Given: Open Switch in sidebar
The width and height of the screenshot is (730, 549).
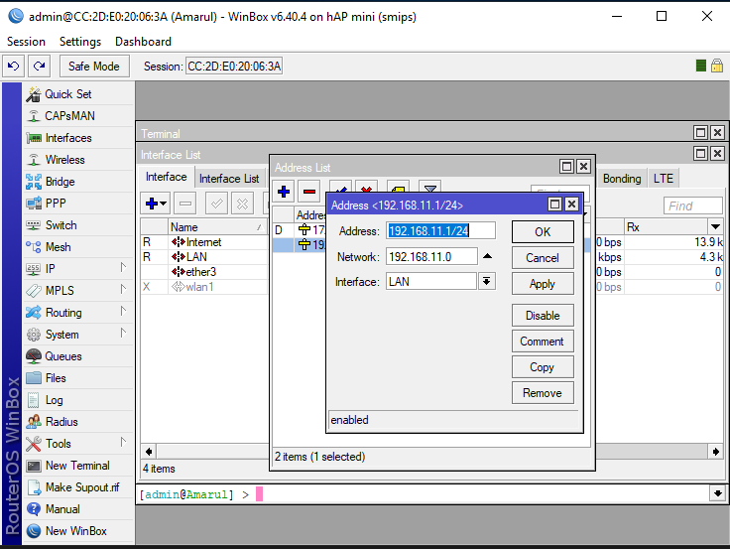Looking at the screenshot, I should click(78, 225).
